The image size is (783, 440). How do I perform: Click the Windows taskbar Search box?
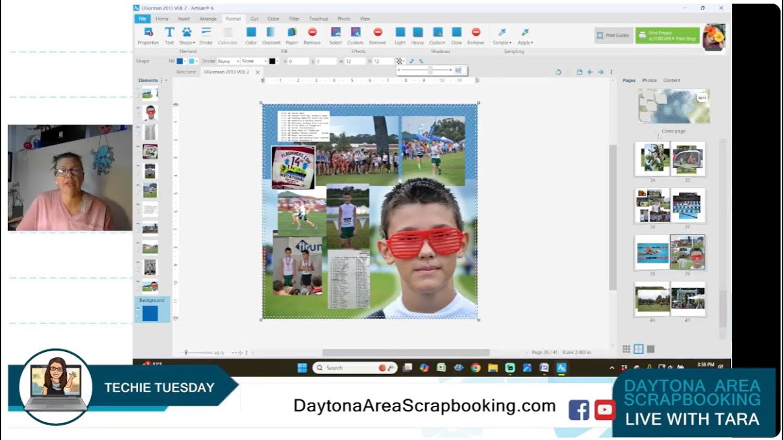point(355,368)
